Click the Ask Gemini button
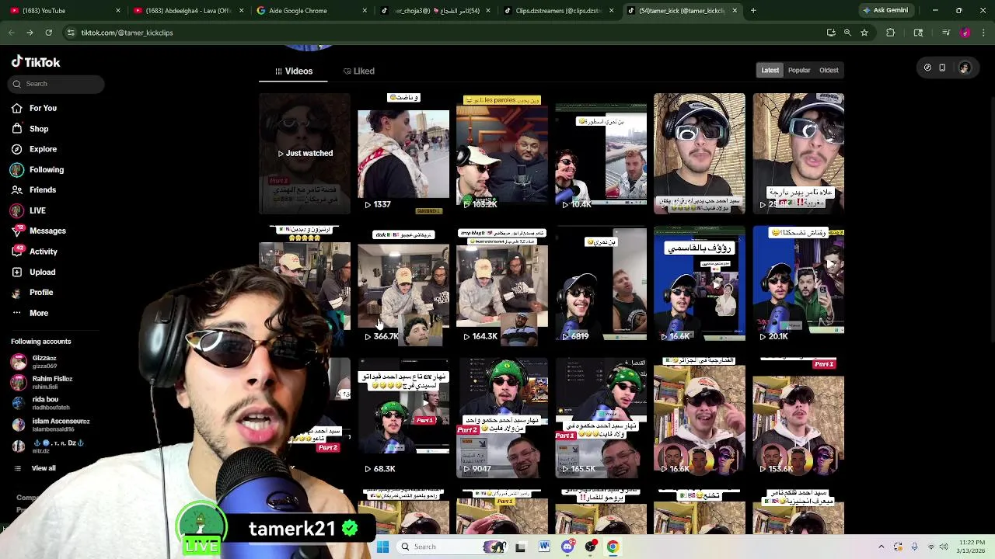Image resolution: width=995 pixels, height=559 pixels. tap(885, 10)
